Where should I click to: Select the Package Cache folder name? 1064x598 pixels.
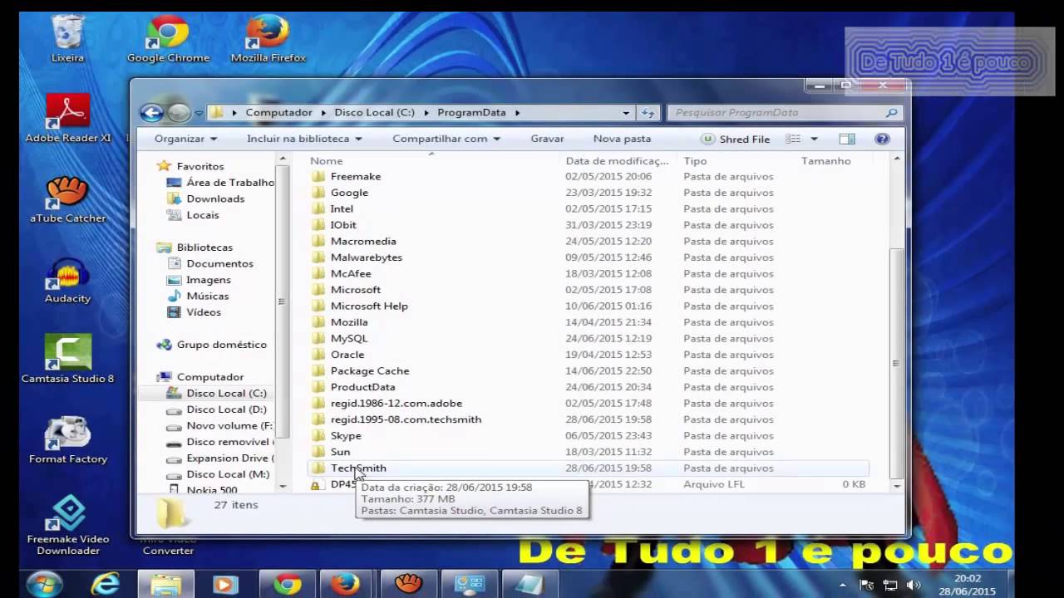point(370,371)
